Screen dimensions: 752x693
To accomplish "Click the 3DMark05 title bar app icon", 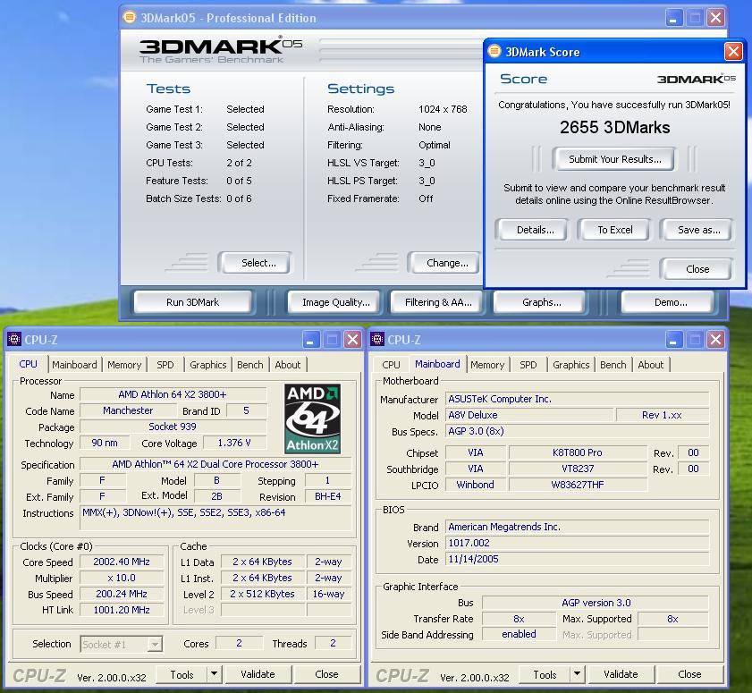I will [130, 18].
